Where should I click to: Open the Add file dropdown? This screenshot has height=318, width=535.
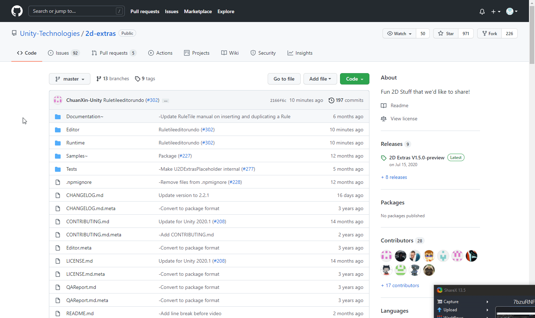[x=320, y=79]
